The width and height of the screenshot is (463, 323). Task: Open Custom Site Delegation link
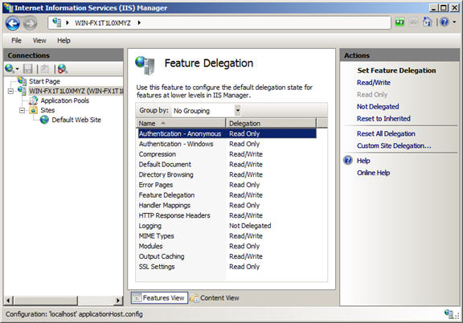coord(394,146)
